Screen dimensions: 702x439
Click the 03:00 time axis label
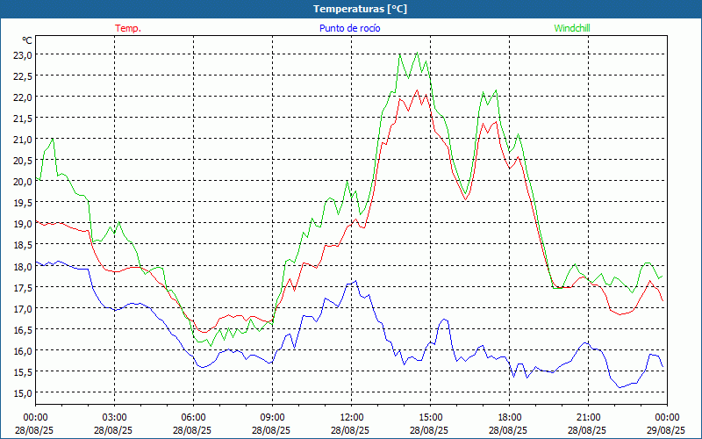tap(115, 418)
